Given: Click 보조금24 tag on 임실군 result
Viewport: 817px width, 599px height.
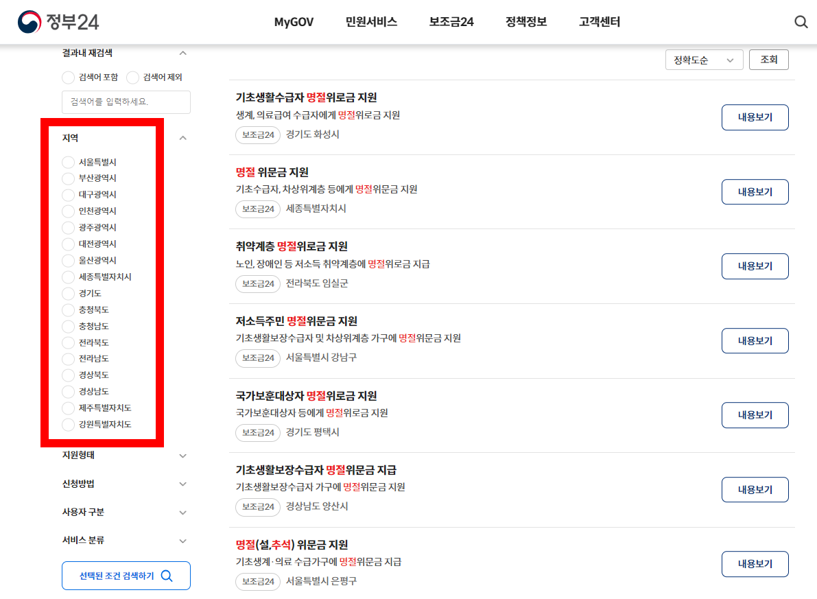Looking at the screenshot, I should coord(258,283).
